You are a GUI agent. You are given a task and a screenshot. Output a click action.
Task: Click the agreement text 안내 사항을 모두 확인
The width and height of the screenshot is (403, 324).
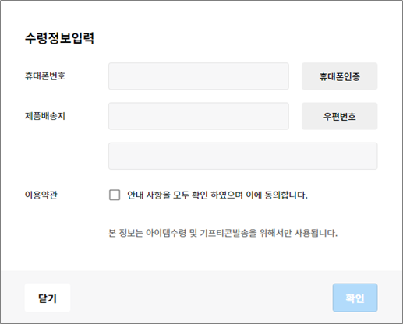(x=168, y=195)
